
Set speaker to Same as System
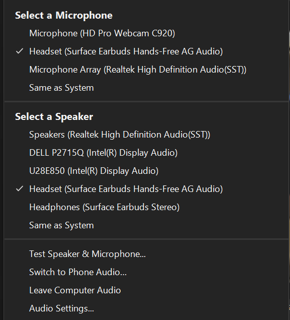(x=146, y=225)
